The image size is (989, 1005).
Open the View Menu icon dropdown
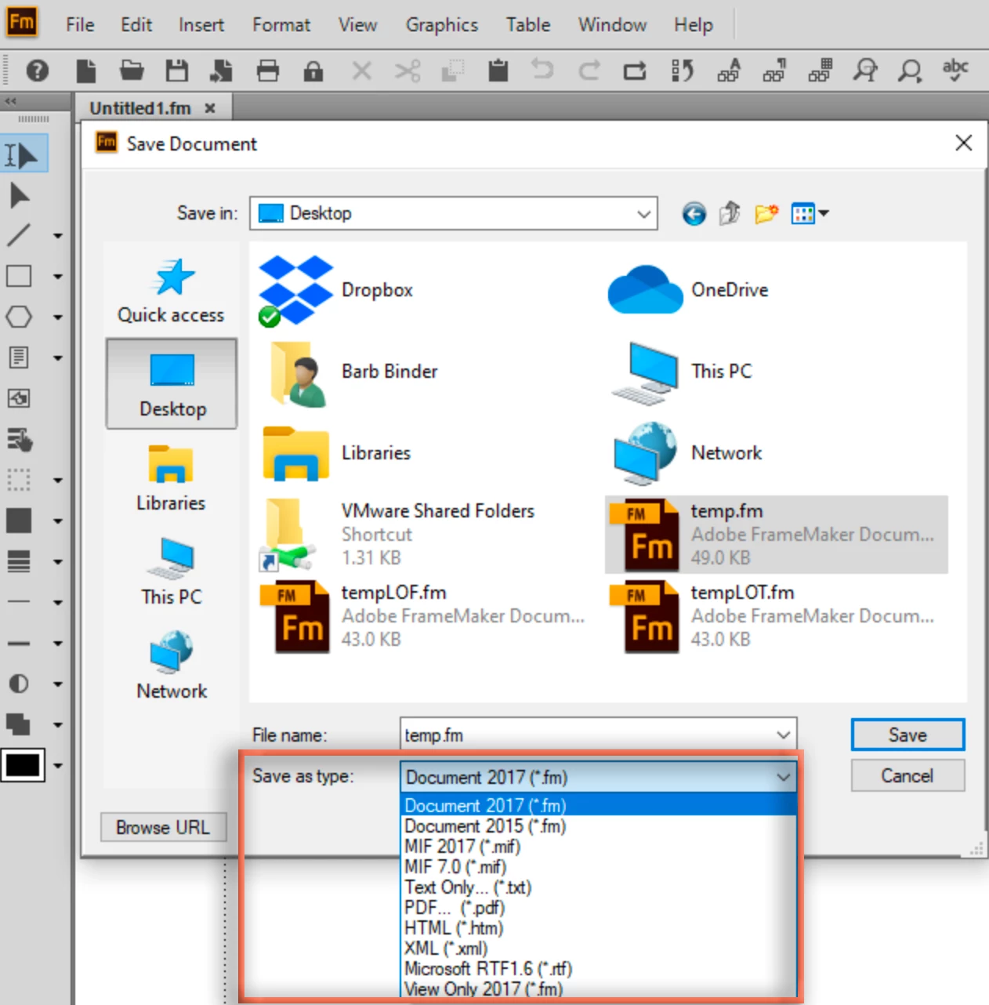tap(810, 213)
